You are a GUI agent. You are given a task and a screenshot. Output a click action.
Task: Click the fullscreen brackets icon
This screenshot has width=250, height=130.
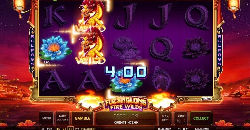click(x=77, y=129)
